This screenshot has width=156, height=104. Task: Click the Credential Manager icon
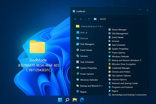coord(109,68)
